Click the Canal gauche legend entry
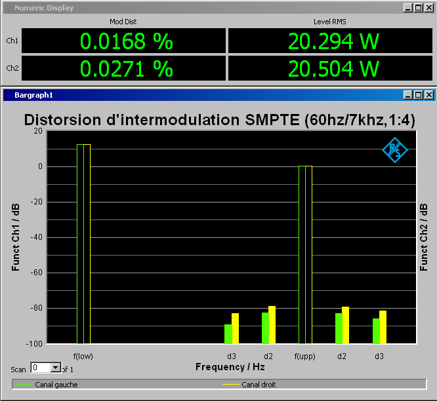Image resolution: width=437 pixels, height=401 pixels. (47, 385)
